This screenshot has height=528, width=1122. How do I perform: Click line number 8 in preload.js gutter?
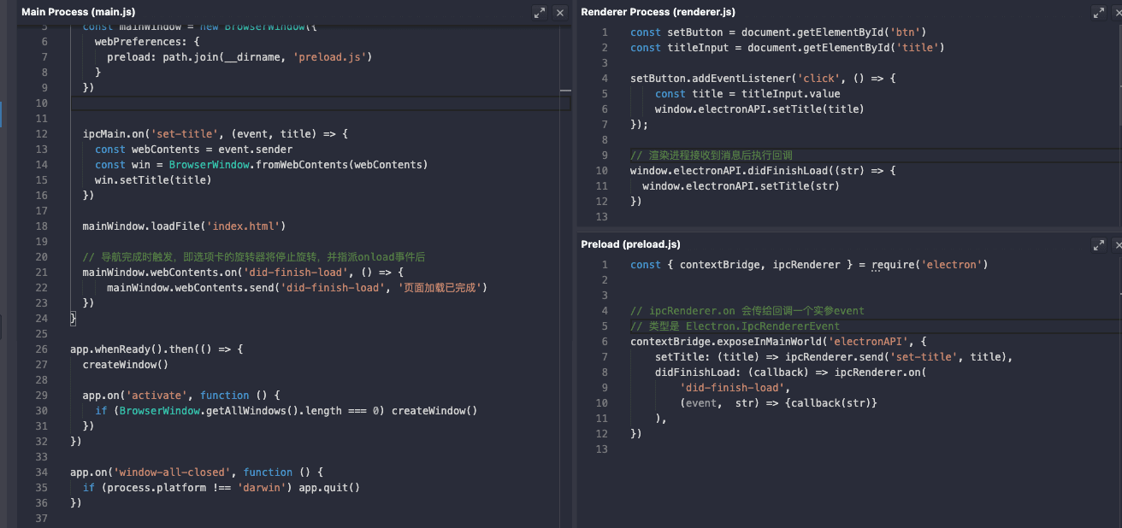click(604, 373)
